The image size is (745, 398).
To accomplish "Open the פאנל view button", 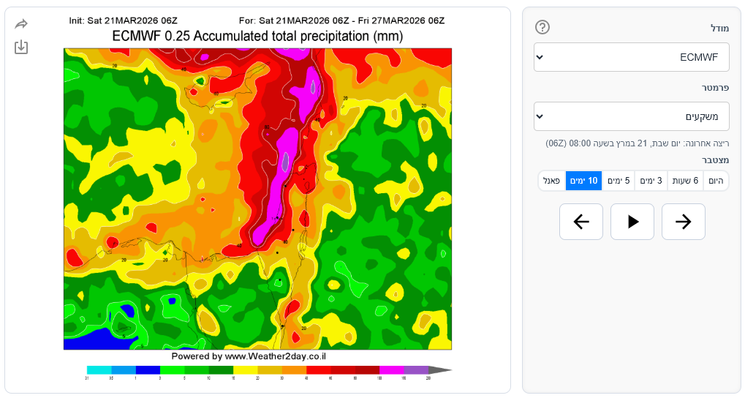I will [552, 181].
